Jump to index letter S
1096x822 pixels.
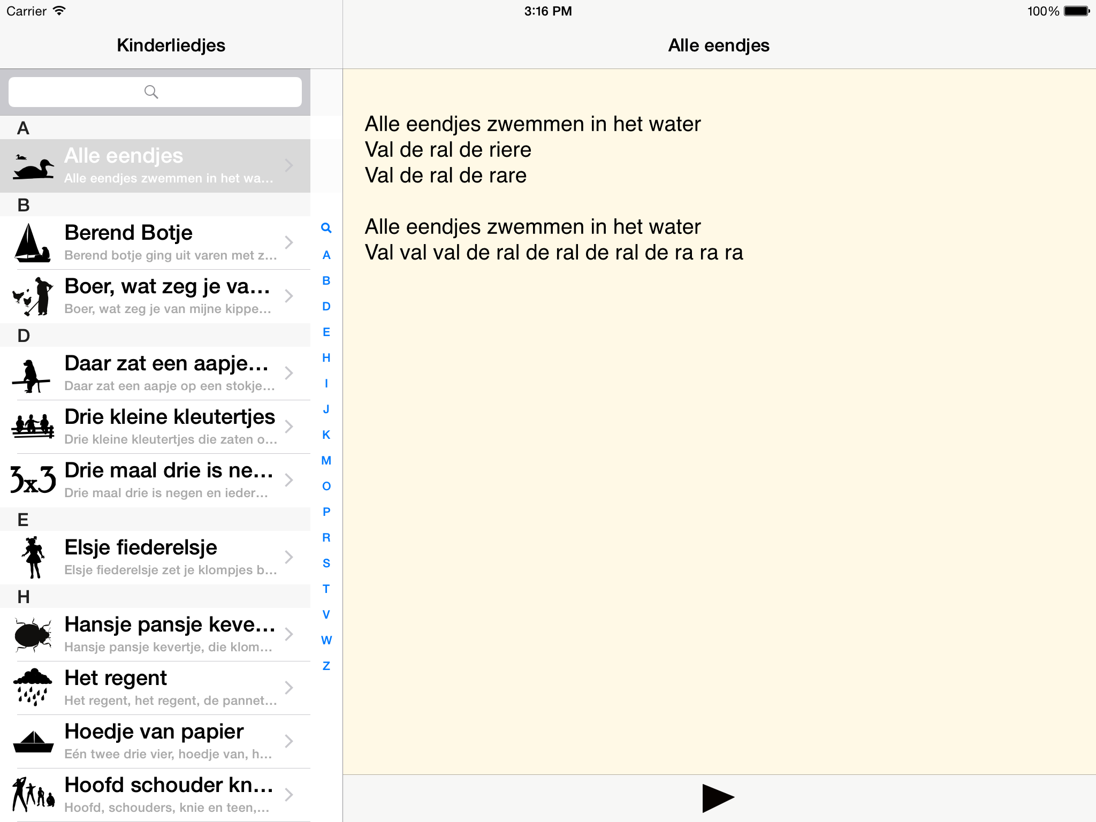coord(326,564)
